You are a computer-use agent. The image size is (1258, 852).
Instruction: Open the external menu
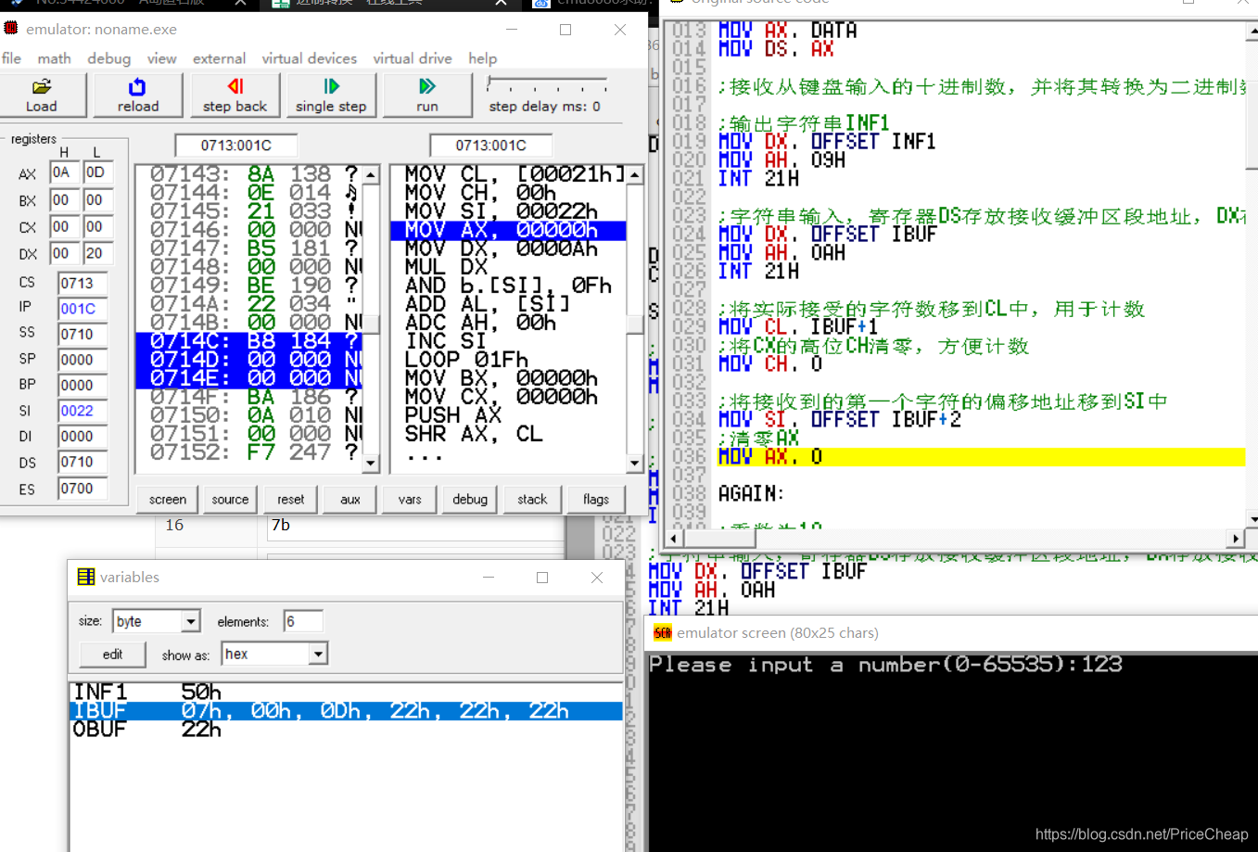219,58
